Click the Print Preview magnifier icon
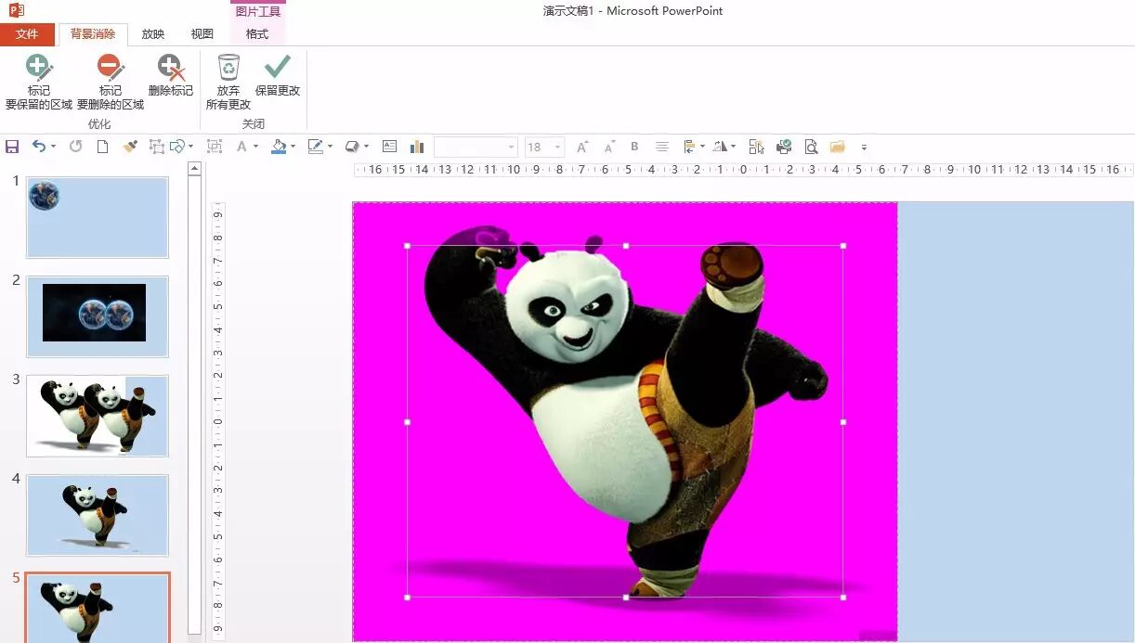The image size is (1135, 643). [x=811, y=147]
